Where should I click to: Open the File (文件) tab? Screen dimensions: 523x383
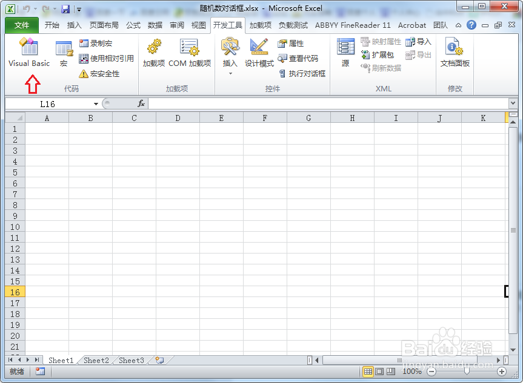coord(22,25)
